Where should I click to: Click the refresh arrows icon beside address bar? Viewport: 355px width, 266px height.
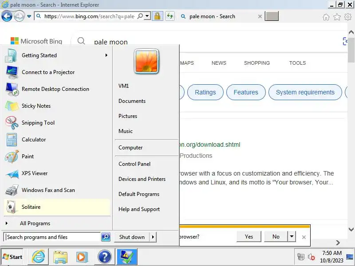click(170, 16)
